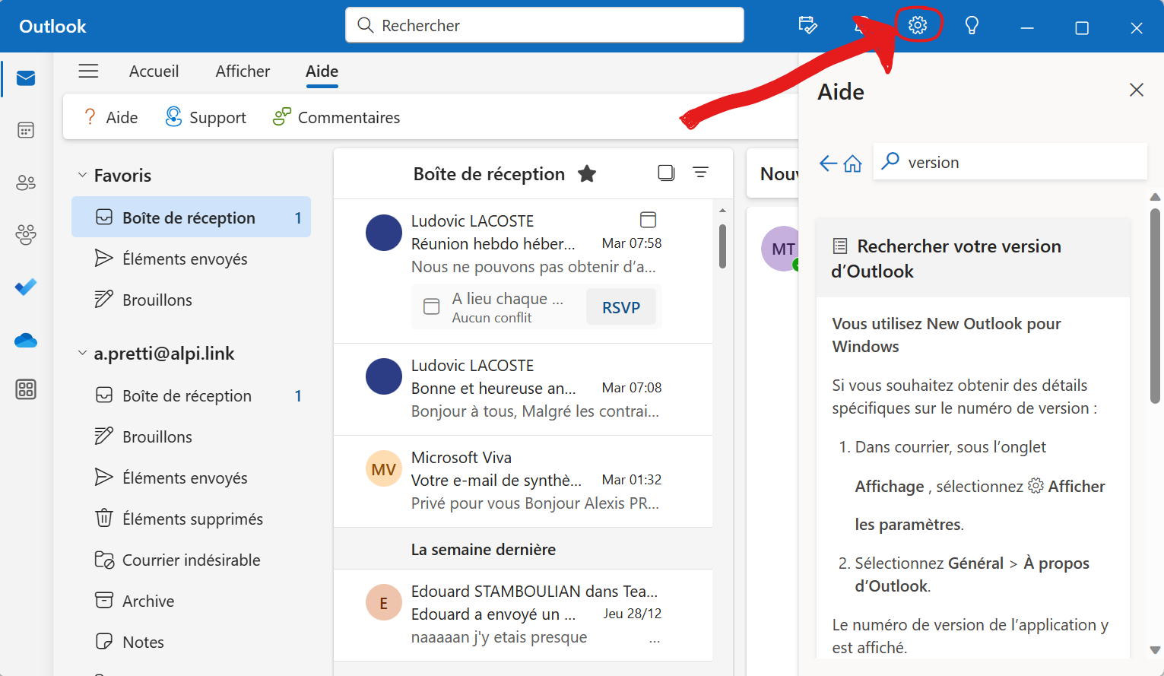Collapse the Favoris section
This screenshot has height=676, width=1164.
click(x=82, y=175)
